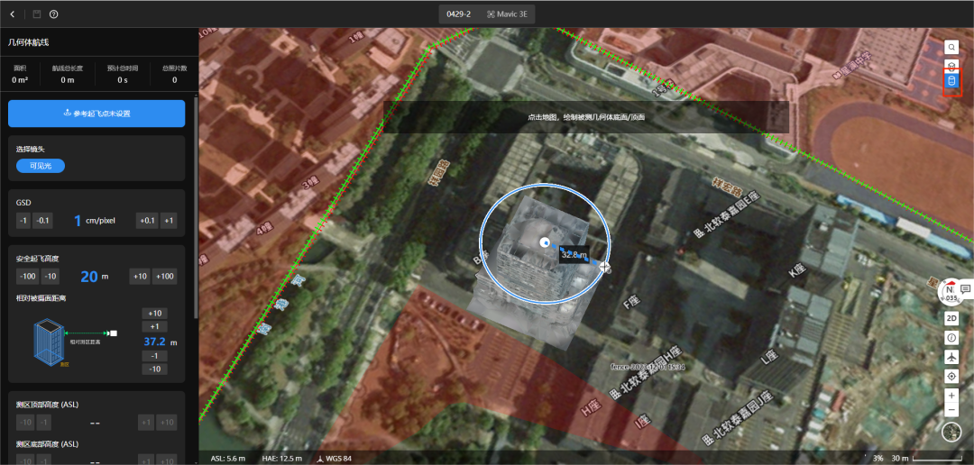Click the map drawing hint banner
The width and height of the screenshot is (974, 465).
586,117
